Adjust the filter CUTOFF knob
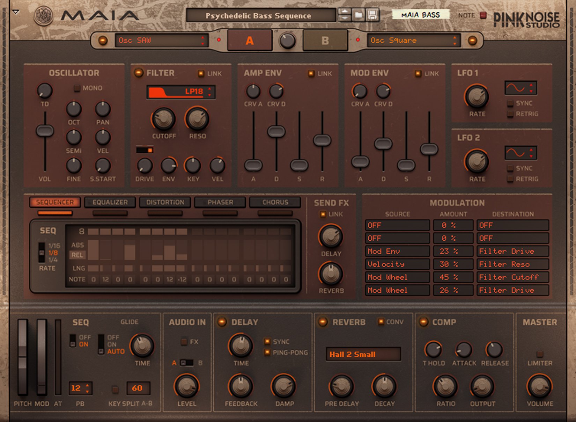 click(163, 119)
